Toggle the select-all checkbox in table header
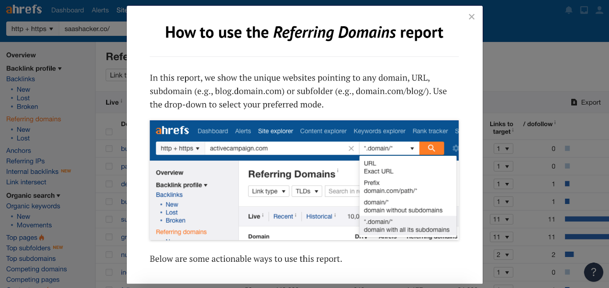The height and width of the screenshot is (288, 609). (109, 132)
